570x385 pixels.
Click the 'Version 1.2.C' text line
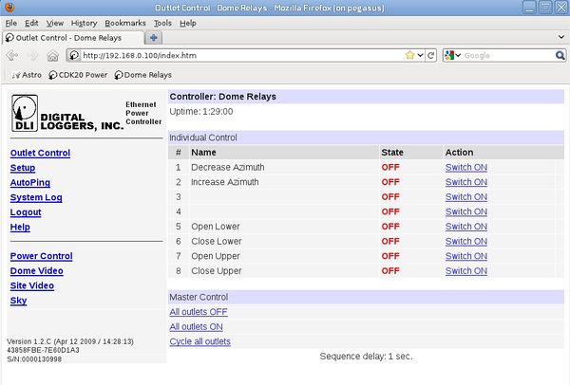[x=70, y=341]
